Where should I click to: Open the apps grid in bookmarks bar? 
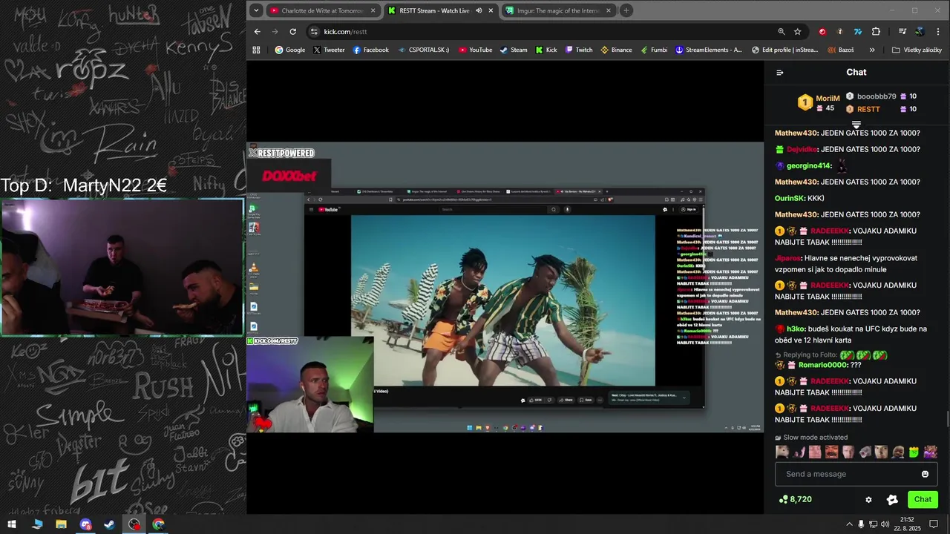tap(256, 50)
